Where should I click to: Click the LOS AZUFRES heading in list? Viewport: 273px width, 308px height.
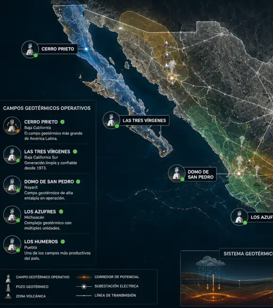40,212
